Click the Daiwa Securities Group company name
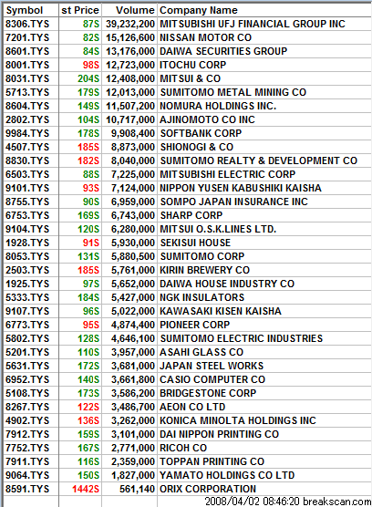 (223, 51)
